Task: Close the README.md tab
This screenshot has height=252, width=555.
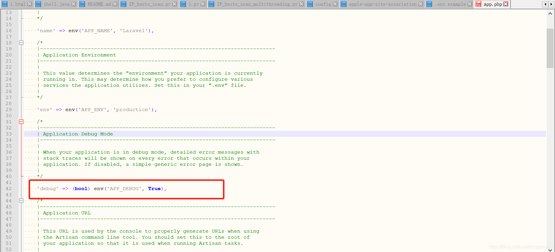Action: 115,4
